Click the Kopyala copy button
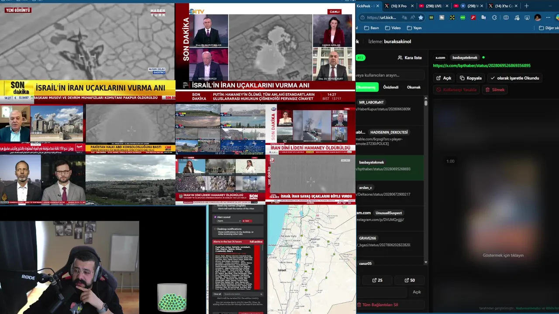This screenshot has width=559, height=314. (471, 78)
